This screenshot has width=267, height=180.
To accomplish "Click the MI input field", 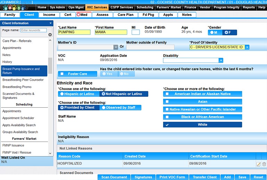I will click(x=135, y=32).
